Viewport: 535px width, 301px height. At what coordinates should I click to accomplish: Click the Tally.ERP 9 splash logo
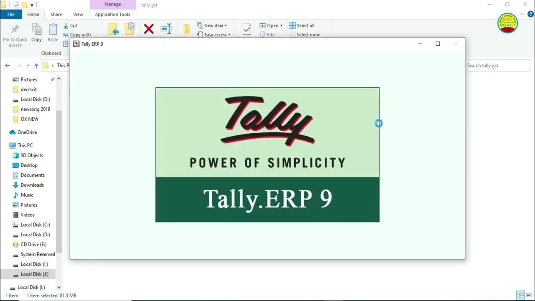coord(267,155)
